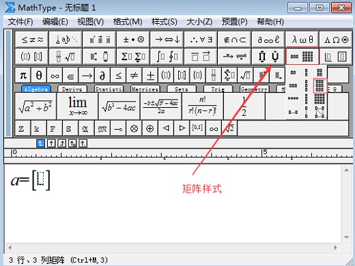
Task: Switch to the Matrices tab
Action: pos(145,89)
